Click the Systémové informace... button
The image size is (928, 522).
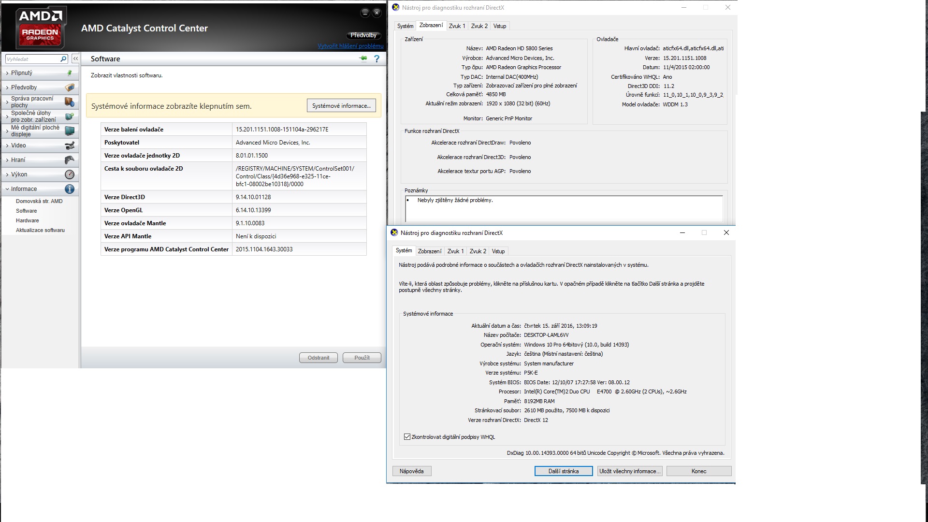[x=341, y=106]
